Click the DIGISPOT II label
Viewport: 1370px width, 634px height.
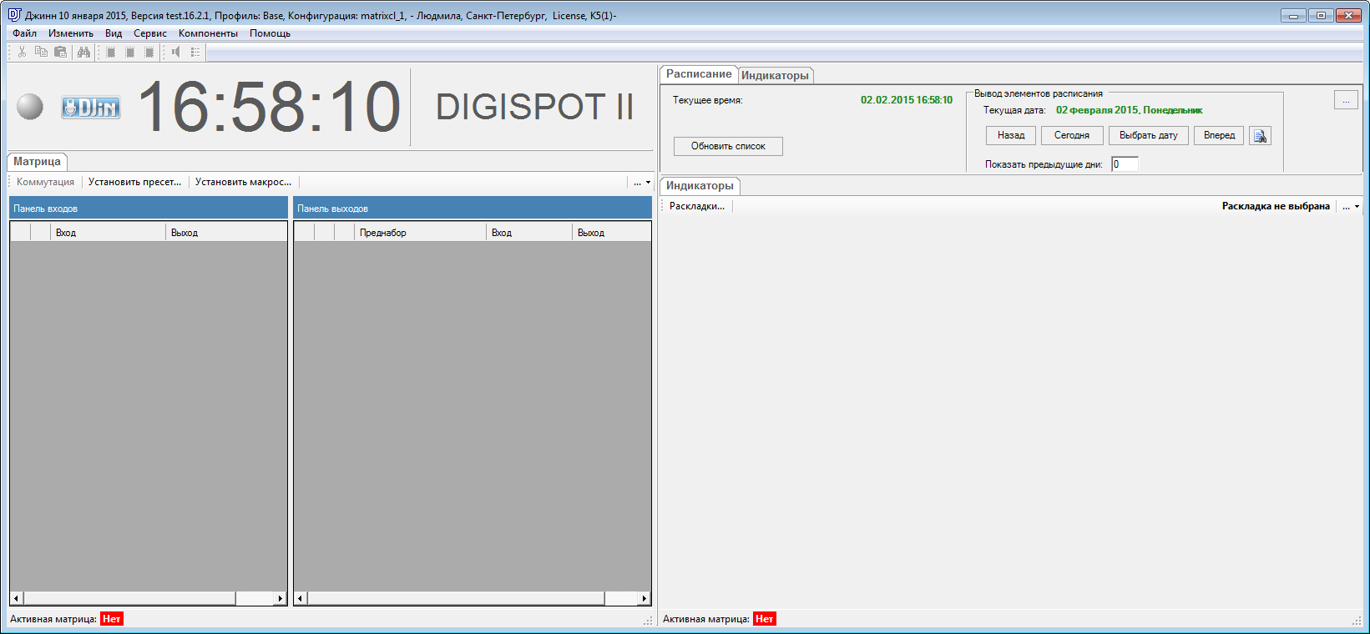534,107
